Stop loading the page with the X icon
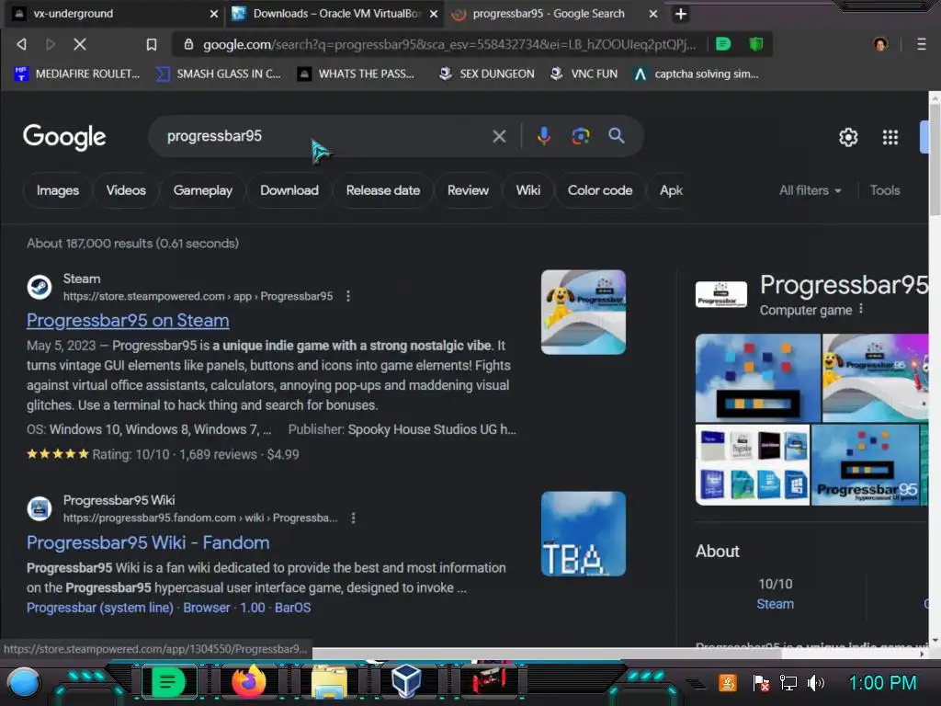Screen dimensions: 941x706 coord(80,44)
